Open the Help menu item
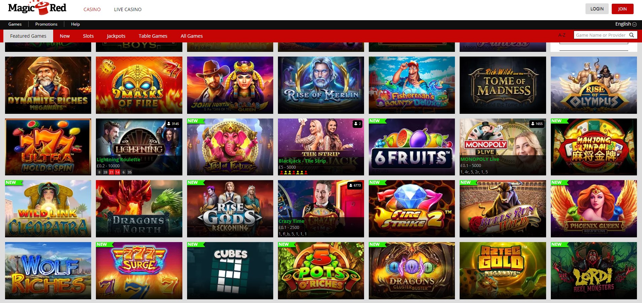 point(75,24)
